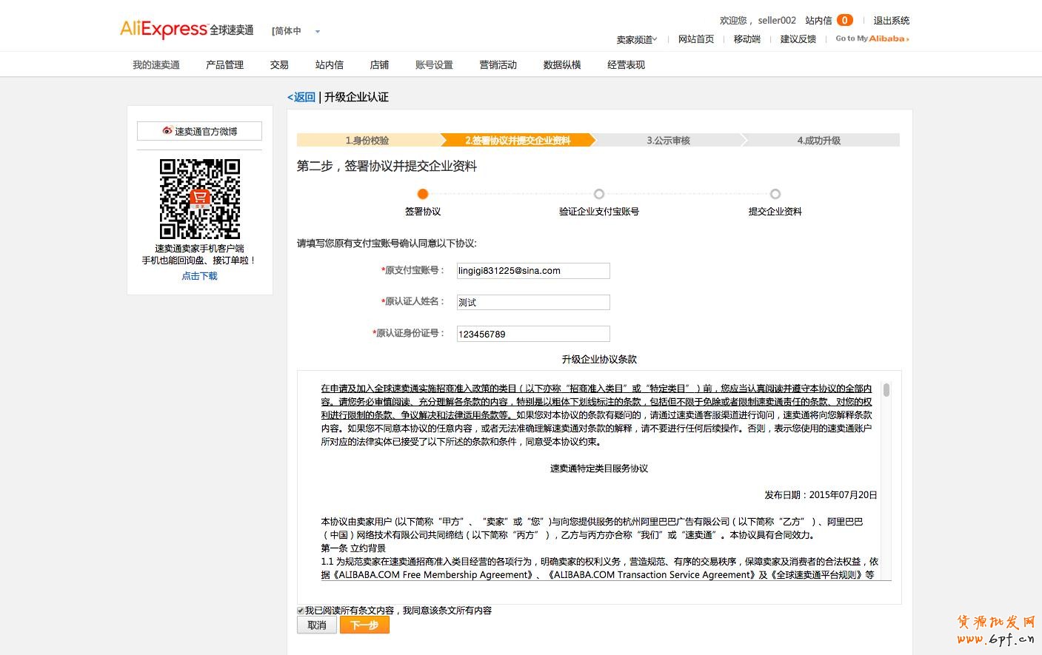Open the 数据纵横 menu
The width and height of the screenshot is (1042, 655).
point(561,65)
